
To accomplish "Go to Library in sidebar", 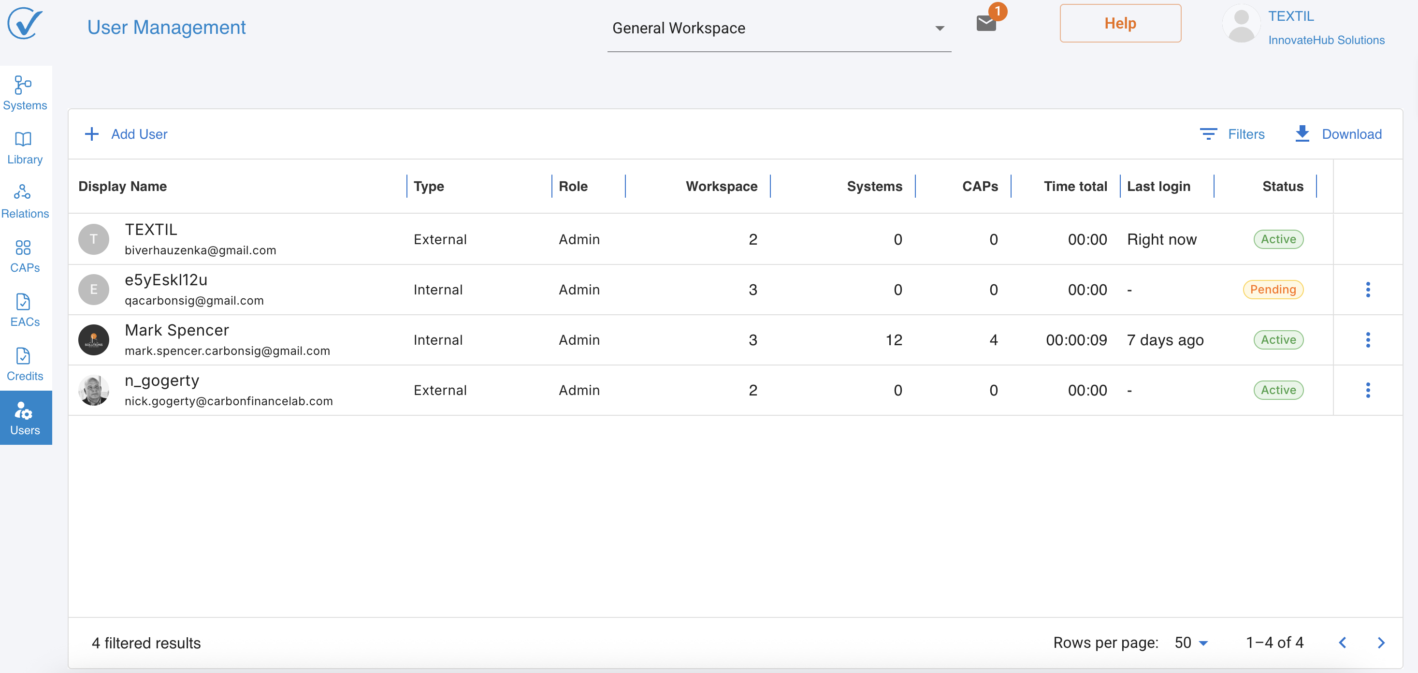I will 25,147.
